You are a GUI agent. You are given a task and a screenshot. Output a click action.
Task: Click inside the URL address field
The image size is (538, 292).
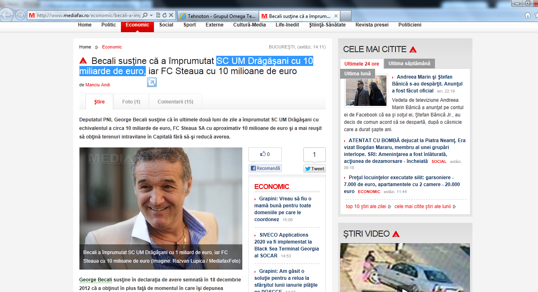88,16
